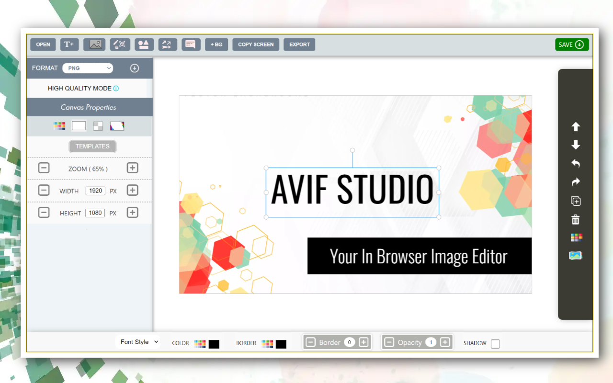Open the FORMAT dropdown showing PNG
Screen dimensions: 613x383
click(88, 68)
